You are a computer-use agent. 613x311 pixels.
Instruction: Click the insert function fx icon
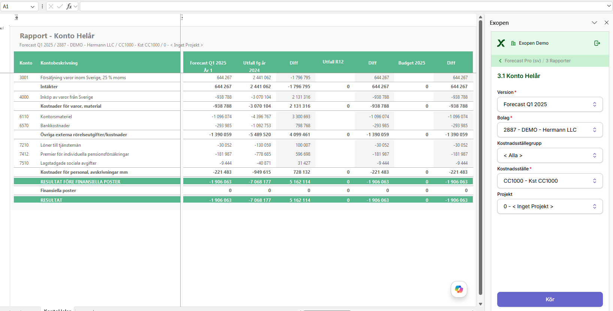click(69, 6)
